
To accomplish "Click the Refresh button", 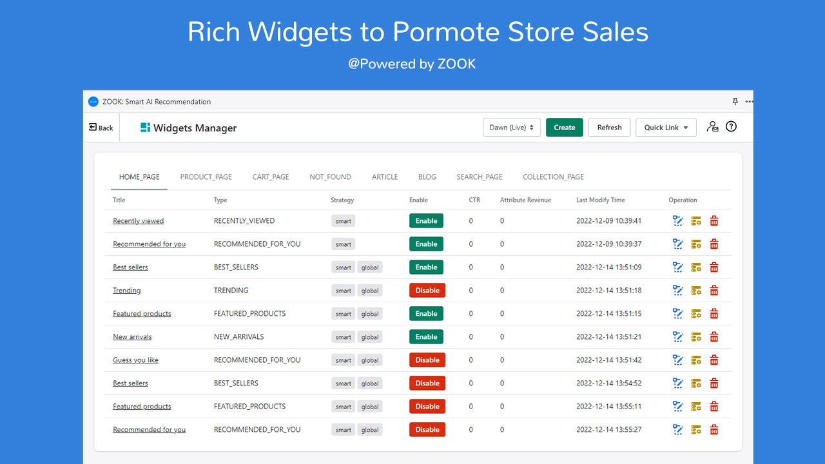I will pyautogui.click(x=608, y=127).
